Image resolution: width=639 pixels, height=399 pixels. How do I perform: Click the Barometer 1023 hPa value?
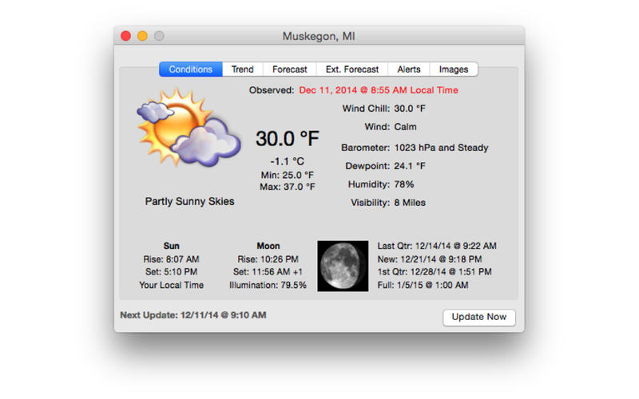pos(441,148)
